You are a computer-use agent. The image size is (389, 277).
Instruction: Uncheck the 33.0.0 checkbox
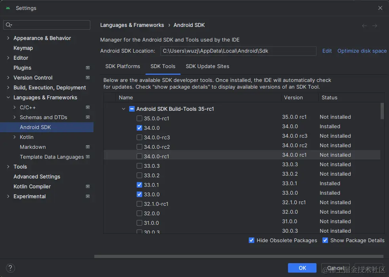(x=139, y=194)
